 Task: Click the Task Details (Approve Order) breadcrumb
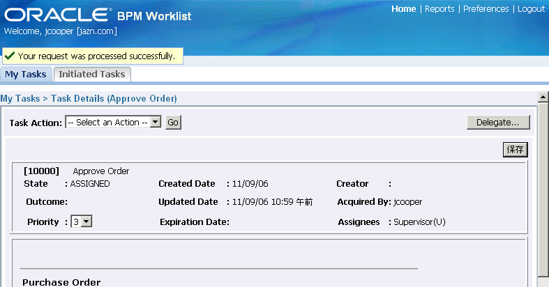pos(114,99)
